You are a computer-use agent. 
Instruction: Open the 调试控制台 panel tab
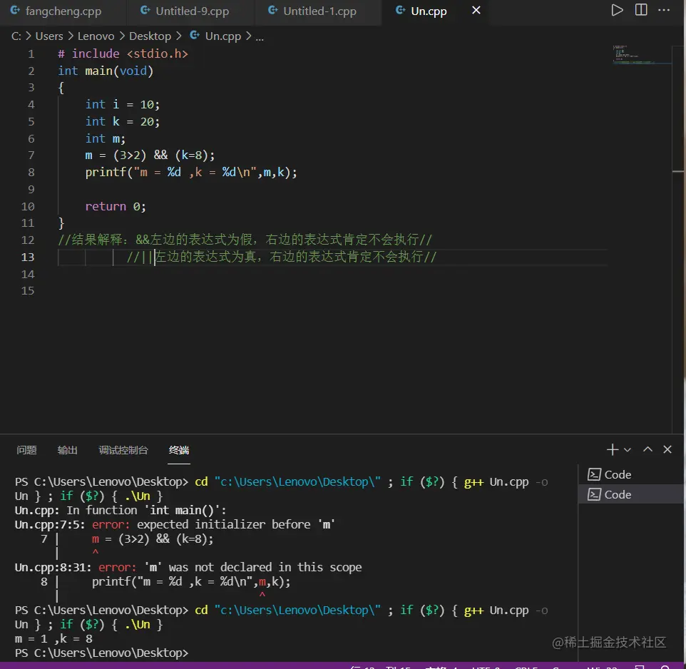(123, 450)
